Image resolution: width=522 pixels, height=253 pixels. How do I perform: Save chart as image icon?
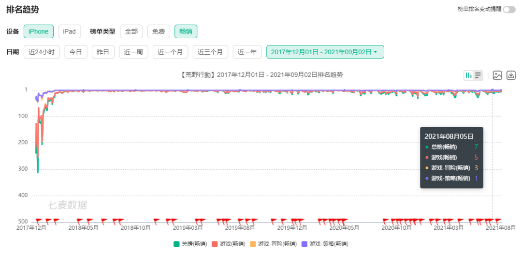click(497, 75)
